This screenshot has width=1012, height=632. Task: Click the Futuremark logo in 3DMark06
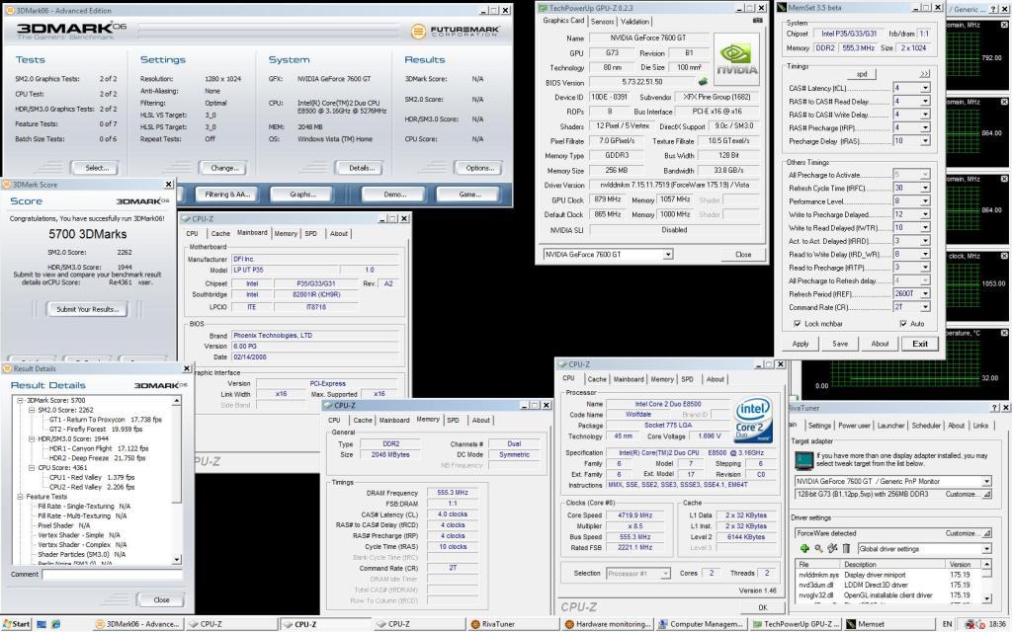tap(455, 31)
